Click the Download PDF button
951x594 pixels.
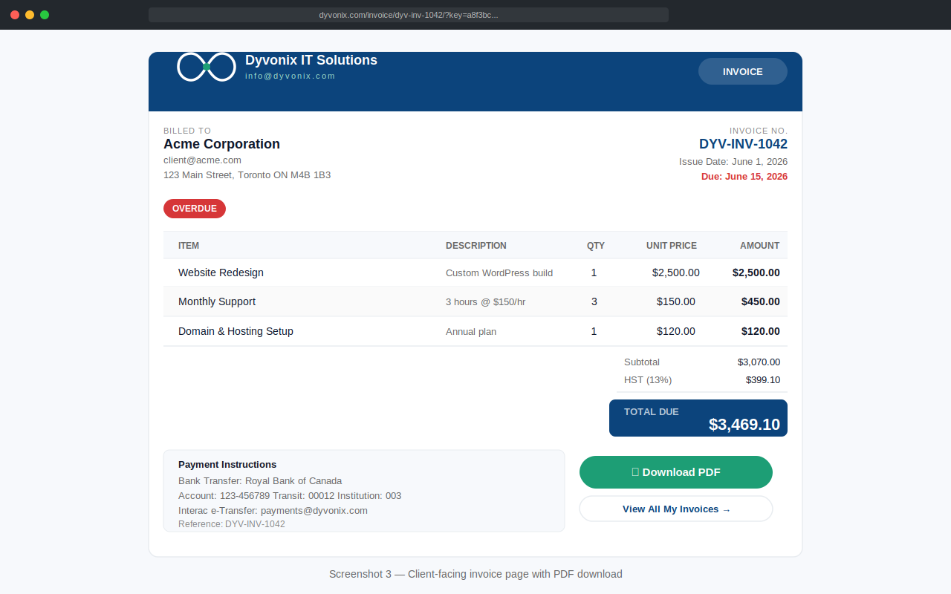tap(676, 472)
